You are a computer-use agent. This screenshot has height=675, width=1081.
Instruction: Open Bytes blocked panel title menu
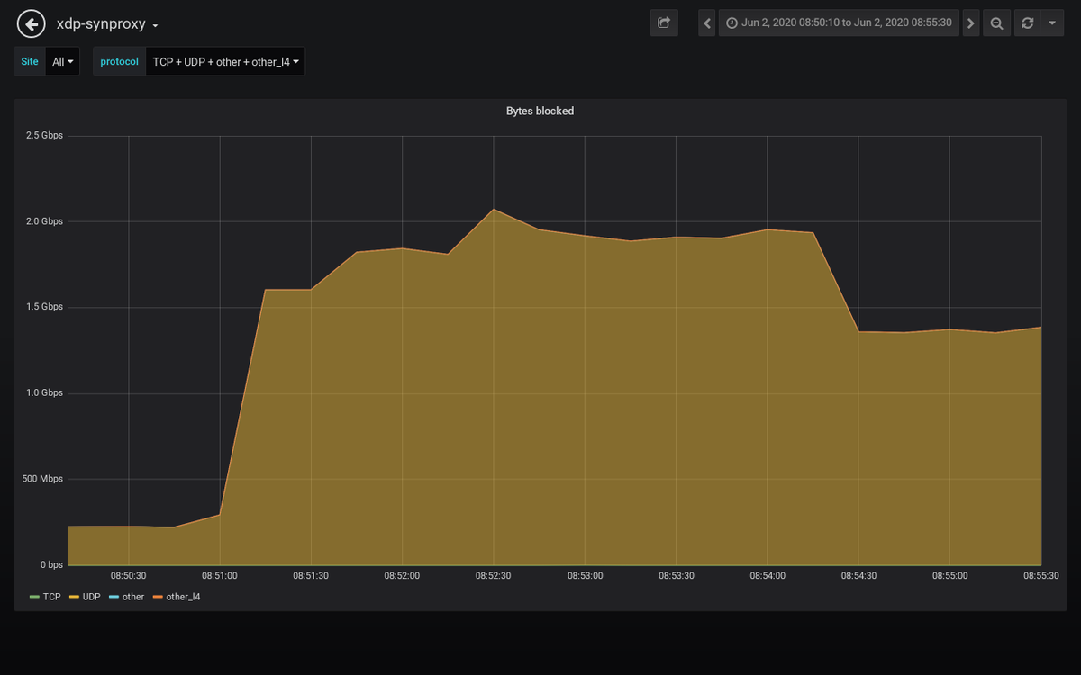[x=540, y=111]
